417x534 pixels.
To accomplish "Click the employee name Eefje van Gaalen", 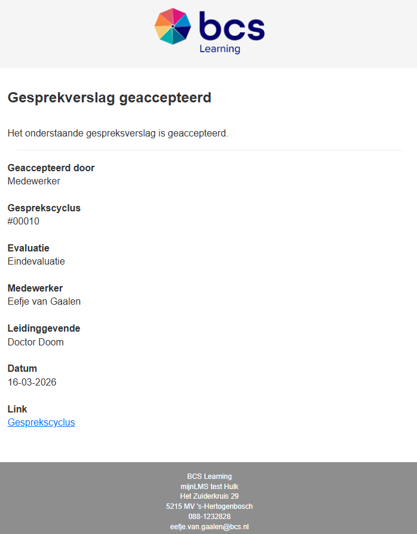I will [x=44, y=302].
